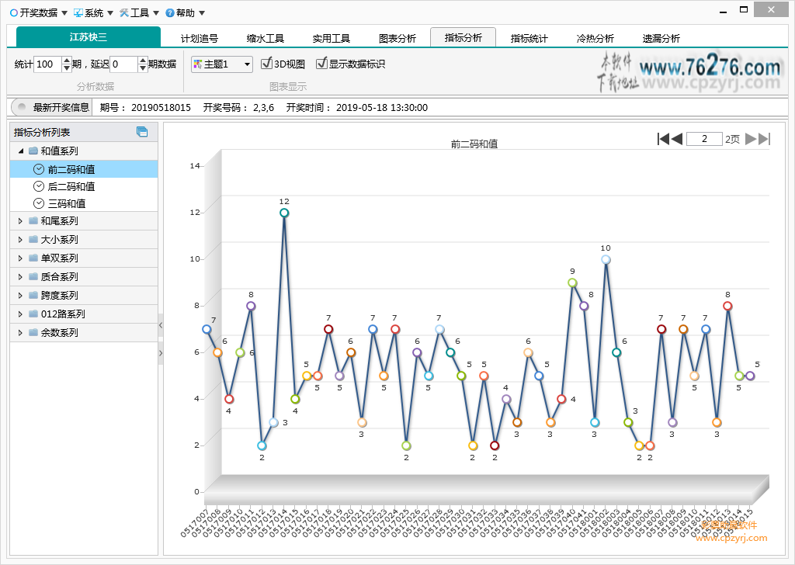Go to the first chart page
The image size is (795, 565).
coord(663,139)
